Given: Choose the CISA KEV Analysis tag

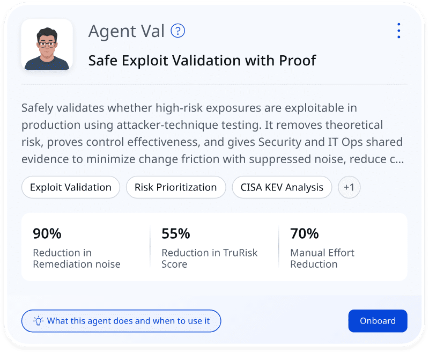Looking at the screenshot, I should [x=282, y=187].
